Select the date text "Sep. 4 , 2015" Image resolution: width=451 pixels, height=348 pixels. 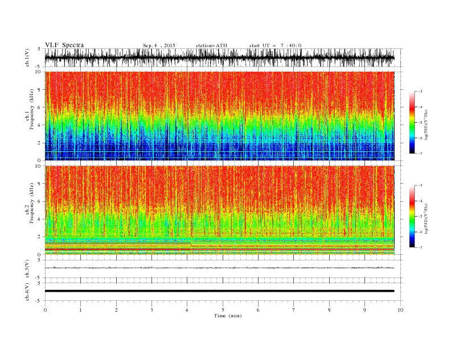pyautogui.click(x=159, y=45)
